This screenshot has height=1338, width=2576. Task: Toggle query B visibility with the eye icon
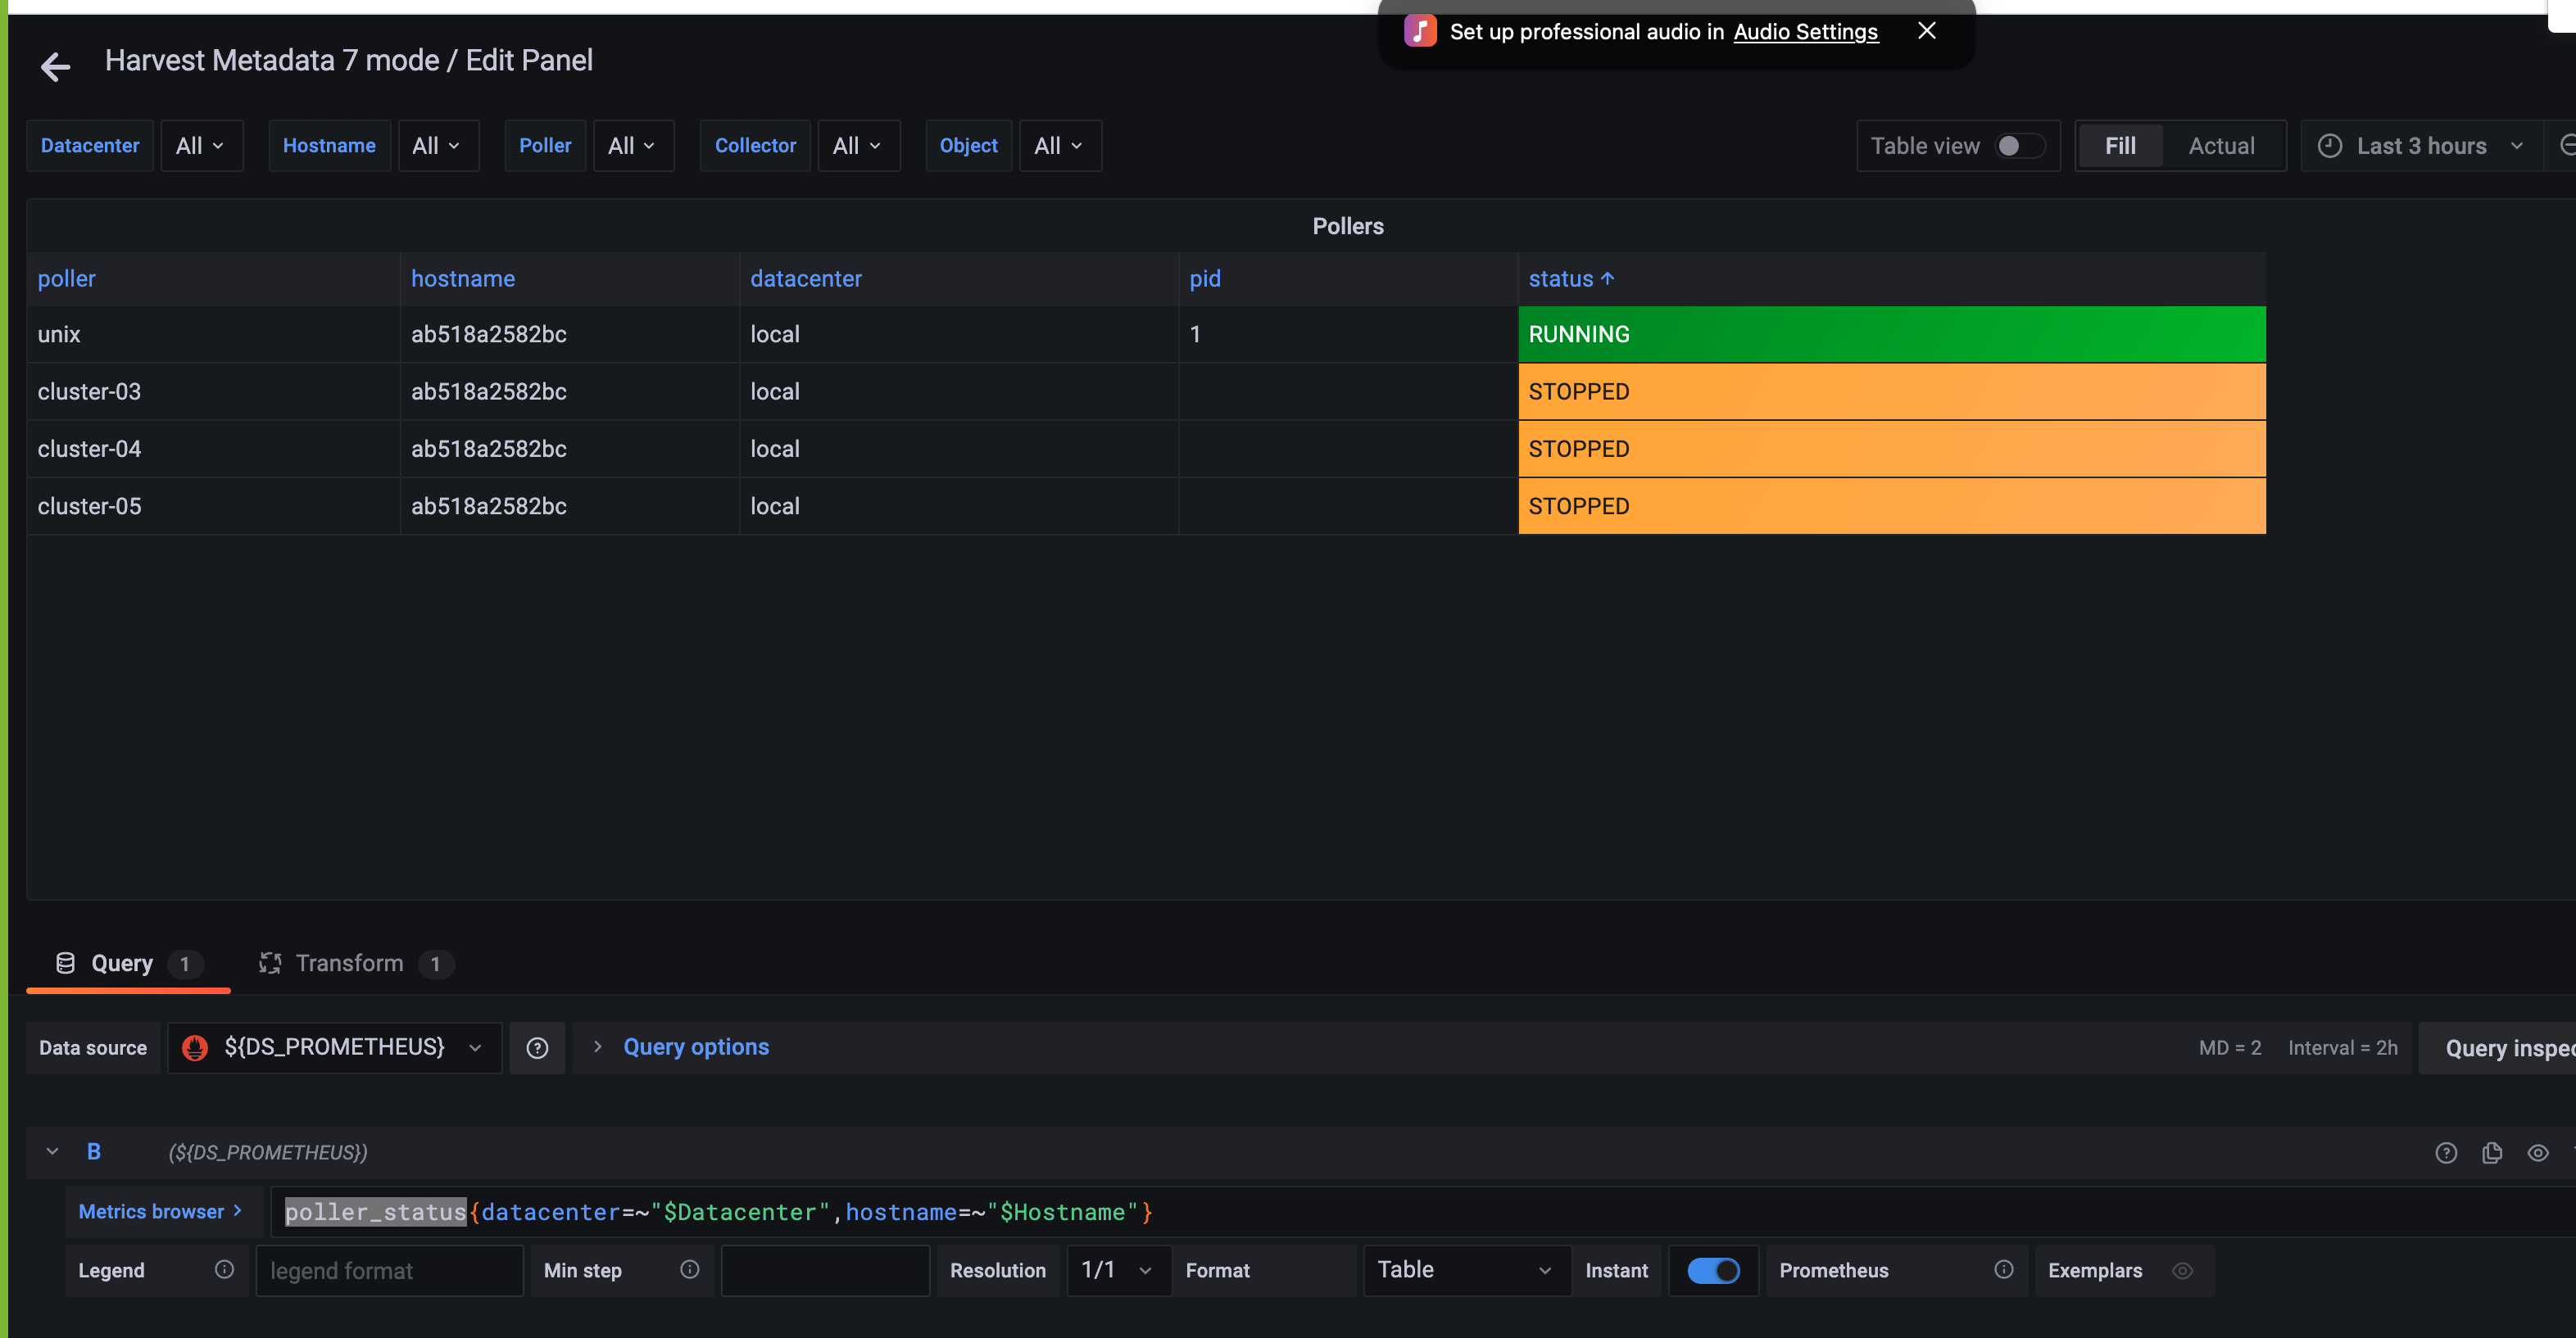pyautogui.click(x=2539, y=1152)
